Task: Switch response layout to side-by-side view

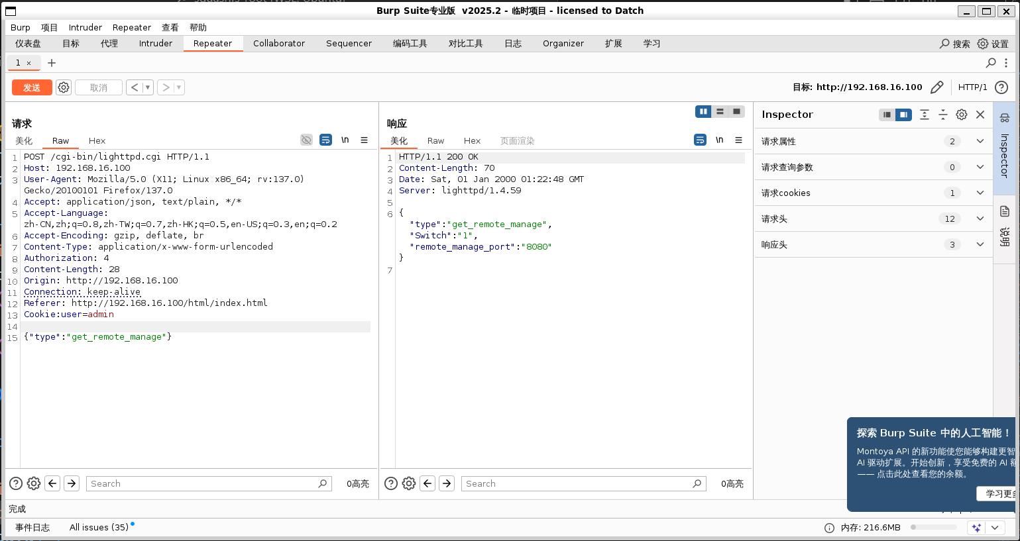Action: click(703, 111)
